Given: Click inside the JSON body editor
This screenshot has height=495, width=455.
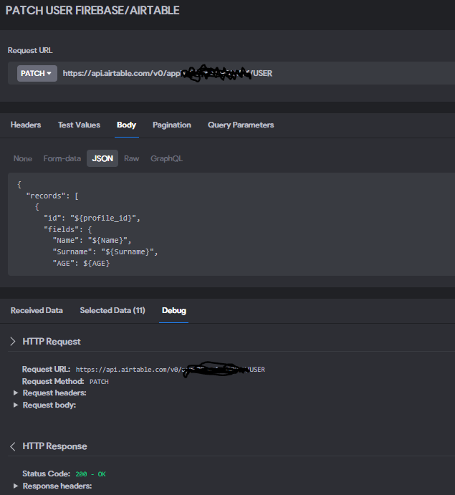Looking at the screenshot, I should [231, 224].
